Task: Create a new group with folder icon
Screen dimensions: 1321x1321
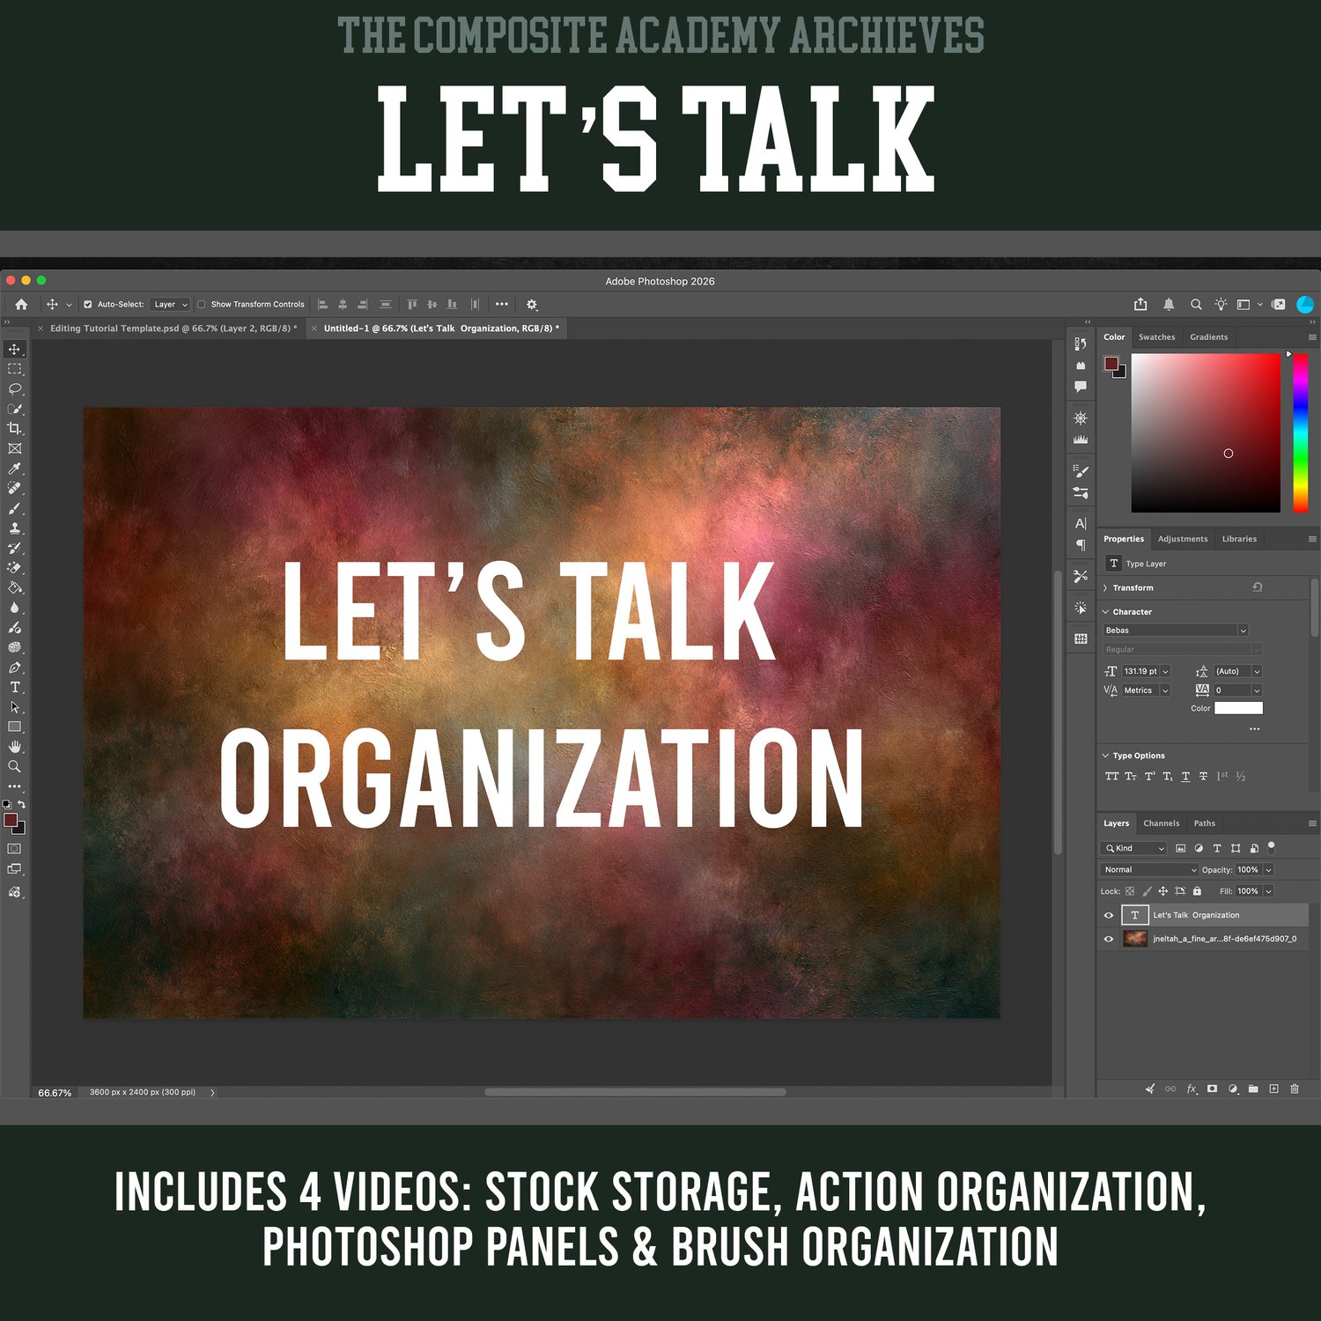Action: click(x=1253, y=1089)
